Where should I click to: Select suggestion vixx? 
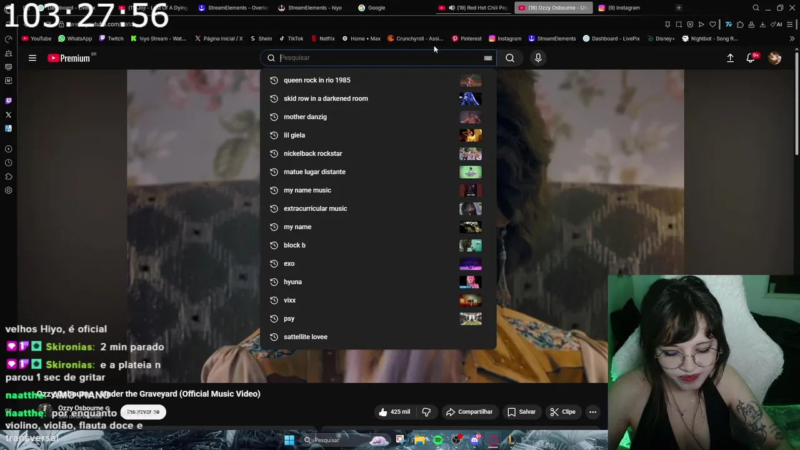click(x=378, y=300)
